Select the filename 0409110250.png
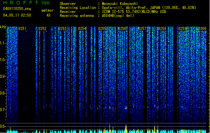 17,9
